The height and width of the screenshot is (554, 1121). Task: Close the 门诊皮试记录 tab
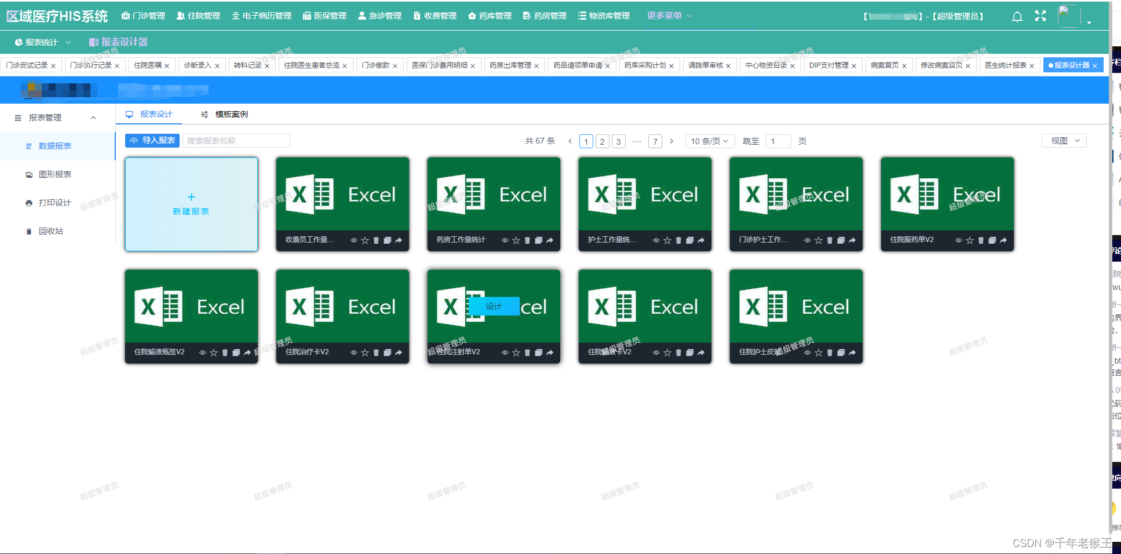[x=53, y=66]
